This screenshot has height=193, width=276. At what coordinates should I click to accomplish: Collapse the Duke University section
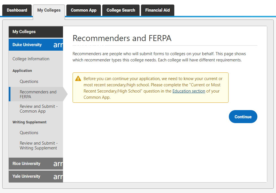click(36, 45)
